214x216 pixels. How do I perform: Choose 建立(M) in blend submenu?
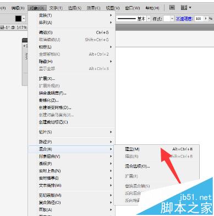tap(157, 149)
